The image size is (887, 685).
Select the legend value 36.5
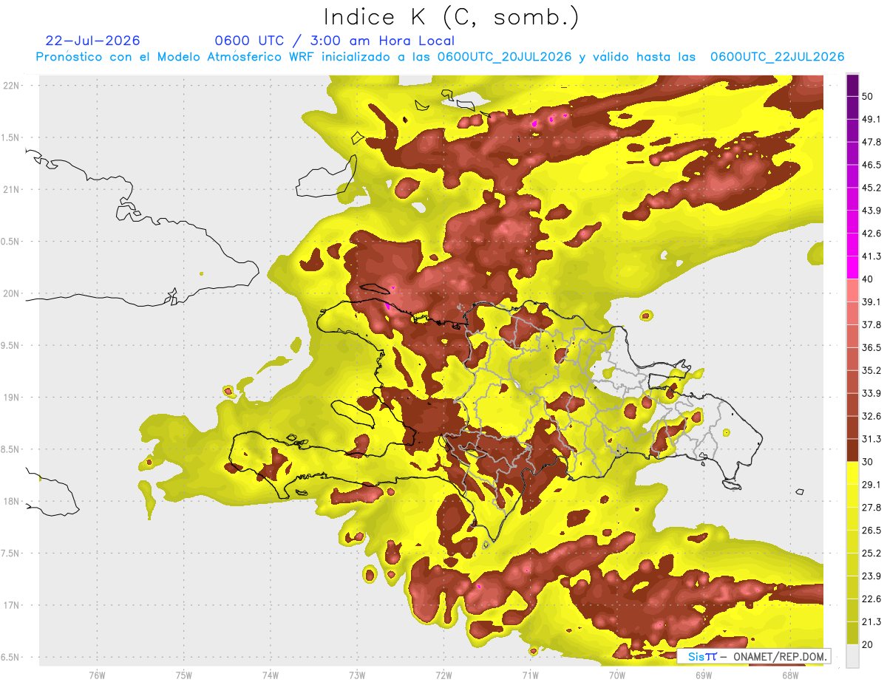click(x=871, y=347)
